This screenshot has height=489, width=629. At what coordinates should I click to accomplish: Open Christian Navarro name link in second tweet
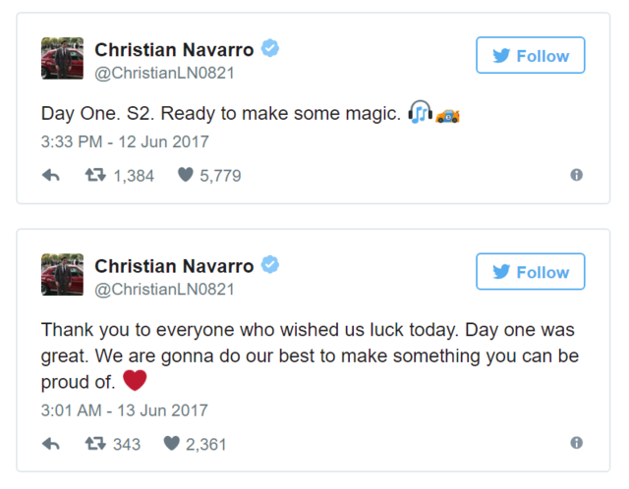tap(174, 265)
